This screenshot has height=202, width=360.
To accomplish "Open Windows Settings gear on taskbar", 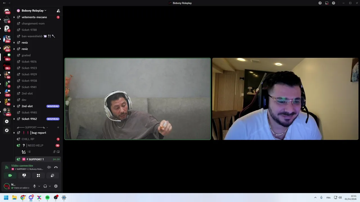I will point(64,198).
